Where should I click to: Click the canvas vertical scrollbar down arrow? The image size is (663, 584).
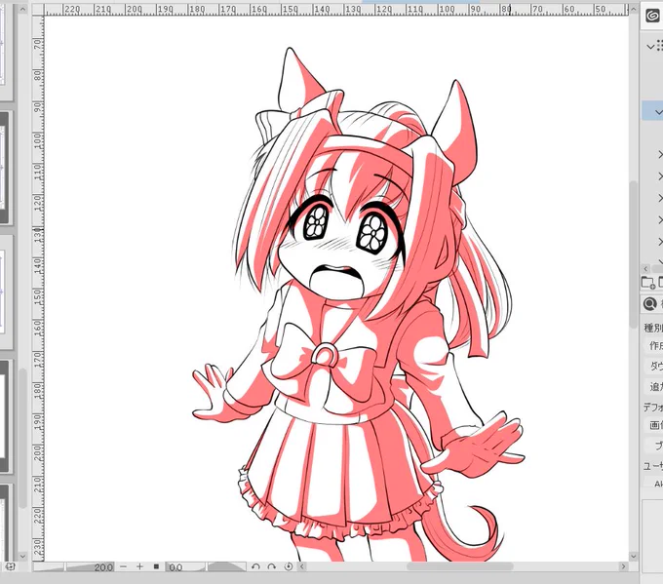(x=634, y=557)
